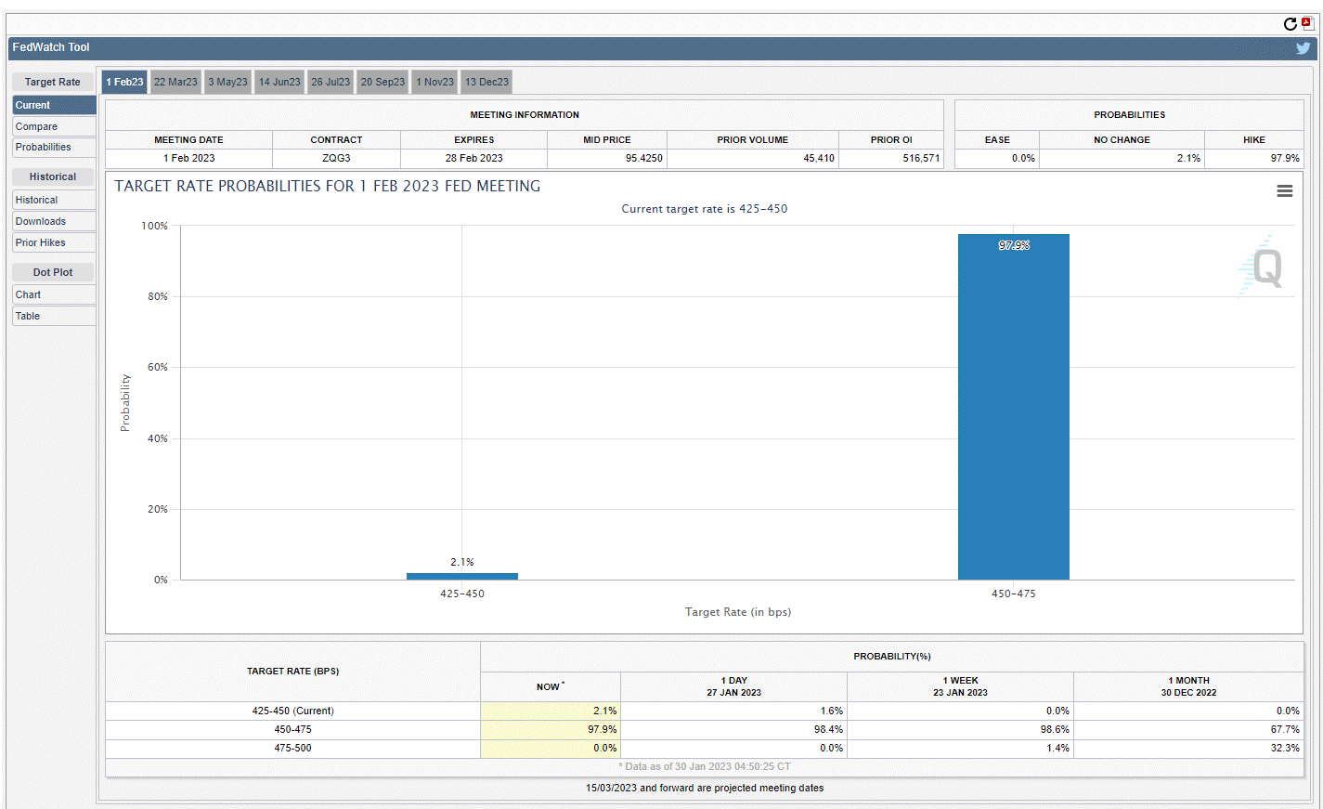This screenshot has width=1323, height=809.
Task: Select the 1 Nov23 tab
Action: [435, 82]
